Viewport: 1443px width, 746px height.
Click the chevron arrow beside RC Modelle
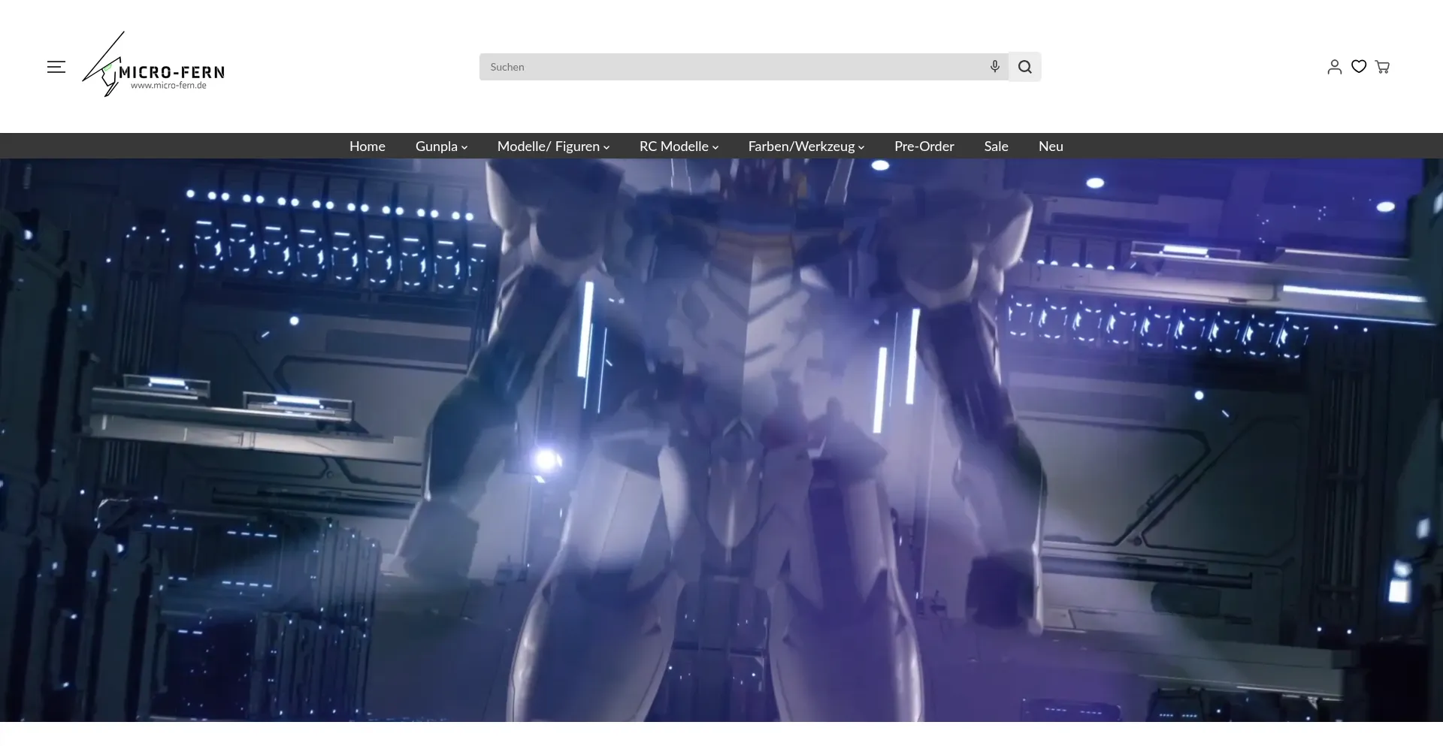pyautogui.click(x=715, y=148)
